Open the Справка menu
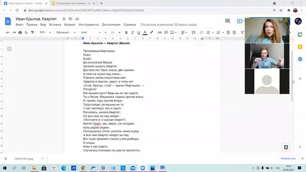This screenshot has height=172, width=306. (130, 24)
